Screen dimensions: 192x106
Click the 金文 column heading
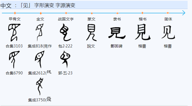point(40,19)
